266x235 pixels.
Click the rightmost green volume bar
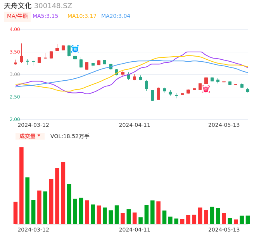[248, 219]
